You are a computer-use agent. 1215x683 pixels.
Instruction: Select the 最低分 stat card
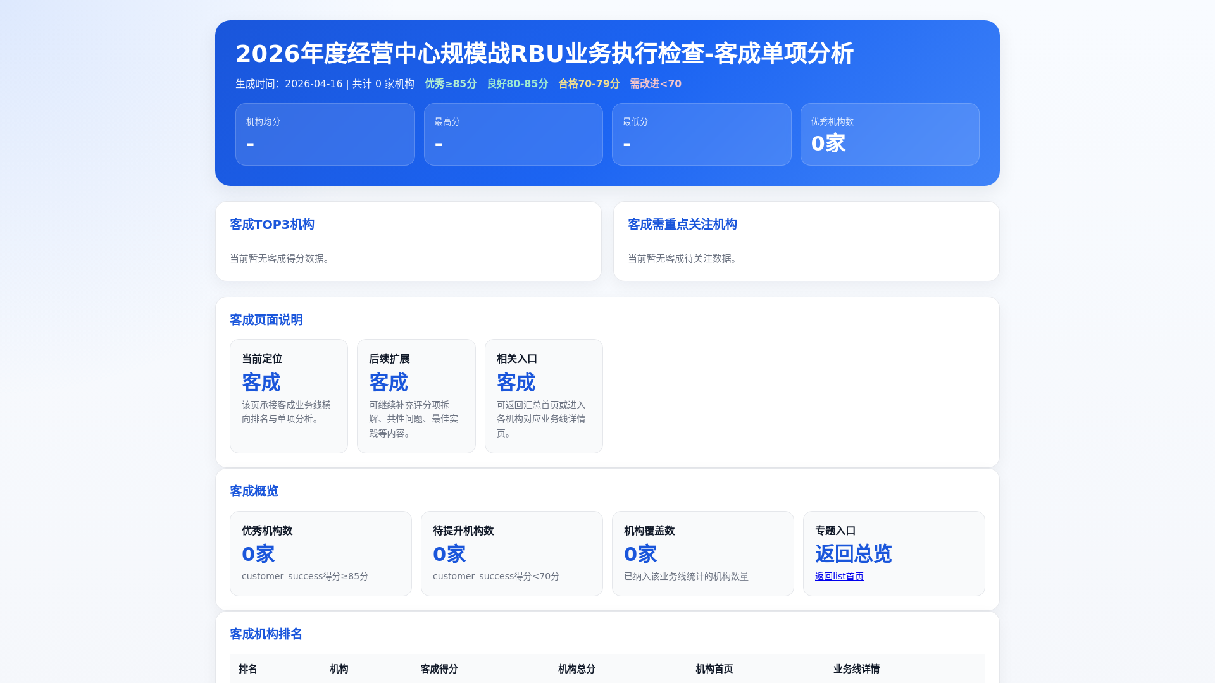pos(702,135)
